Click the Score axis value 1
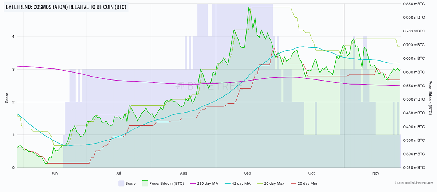437x192 pixels. 13,135
